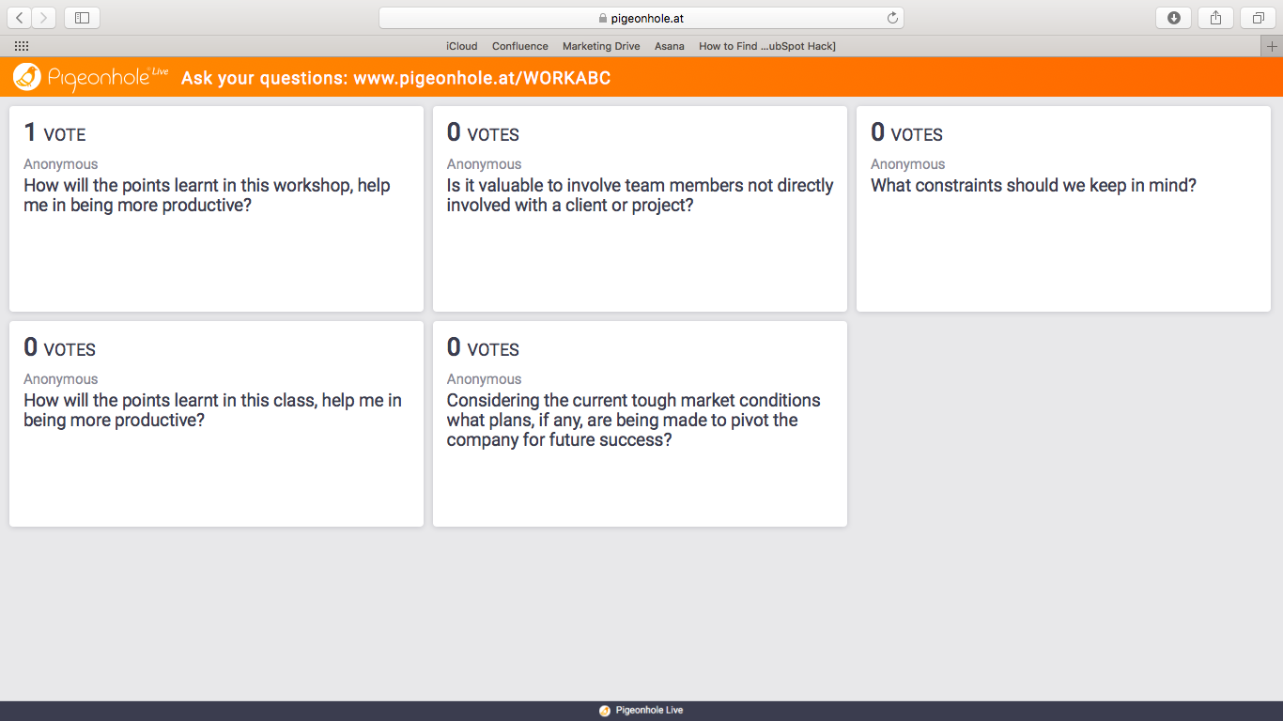The image size is (1283, 721).
Task: Open the Share menu in Safari
Action: [x=1215, y=18]
